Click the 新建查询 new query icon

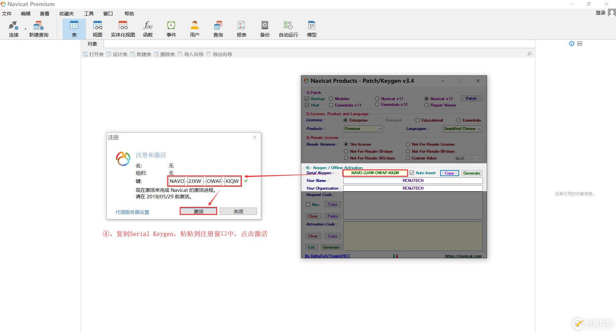(38, 29)
